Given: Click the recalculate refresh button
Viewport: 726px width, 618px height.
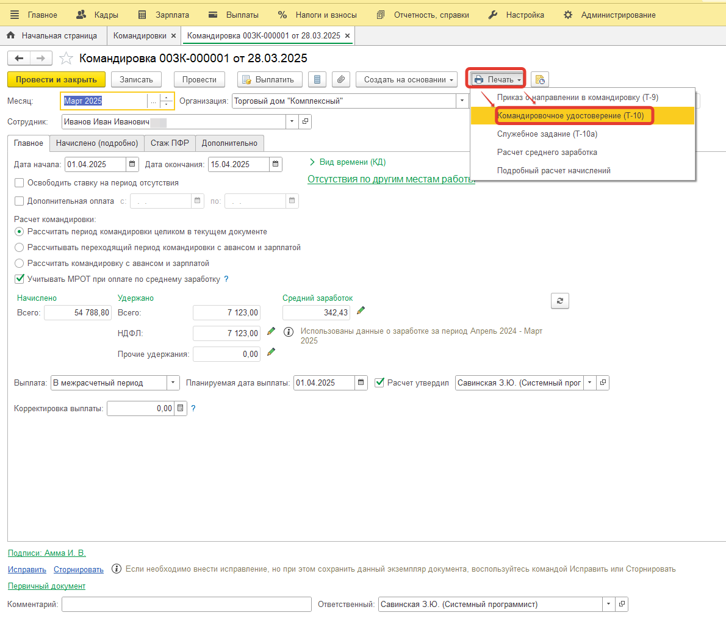Looking at the screenshot, I should (559, 300).
